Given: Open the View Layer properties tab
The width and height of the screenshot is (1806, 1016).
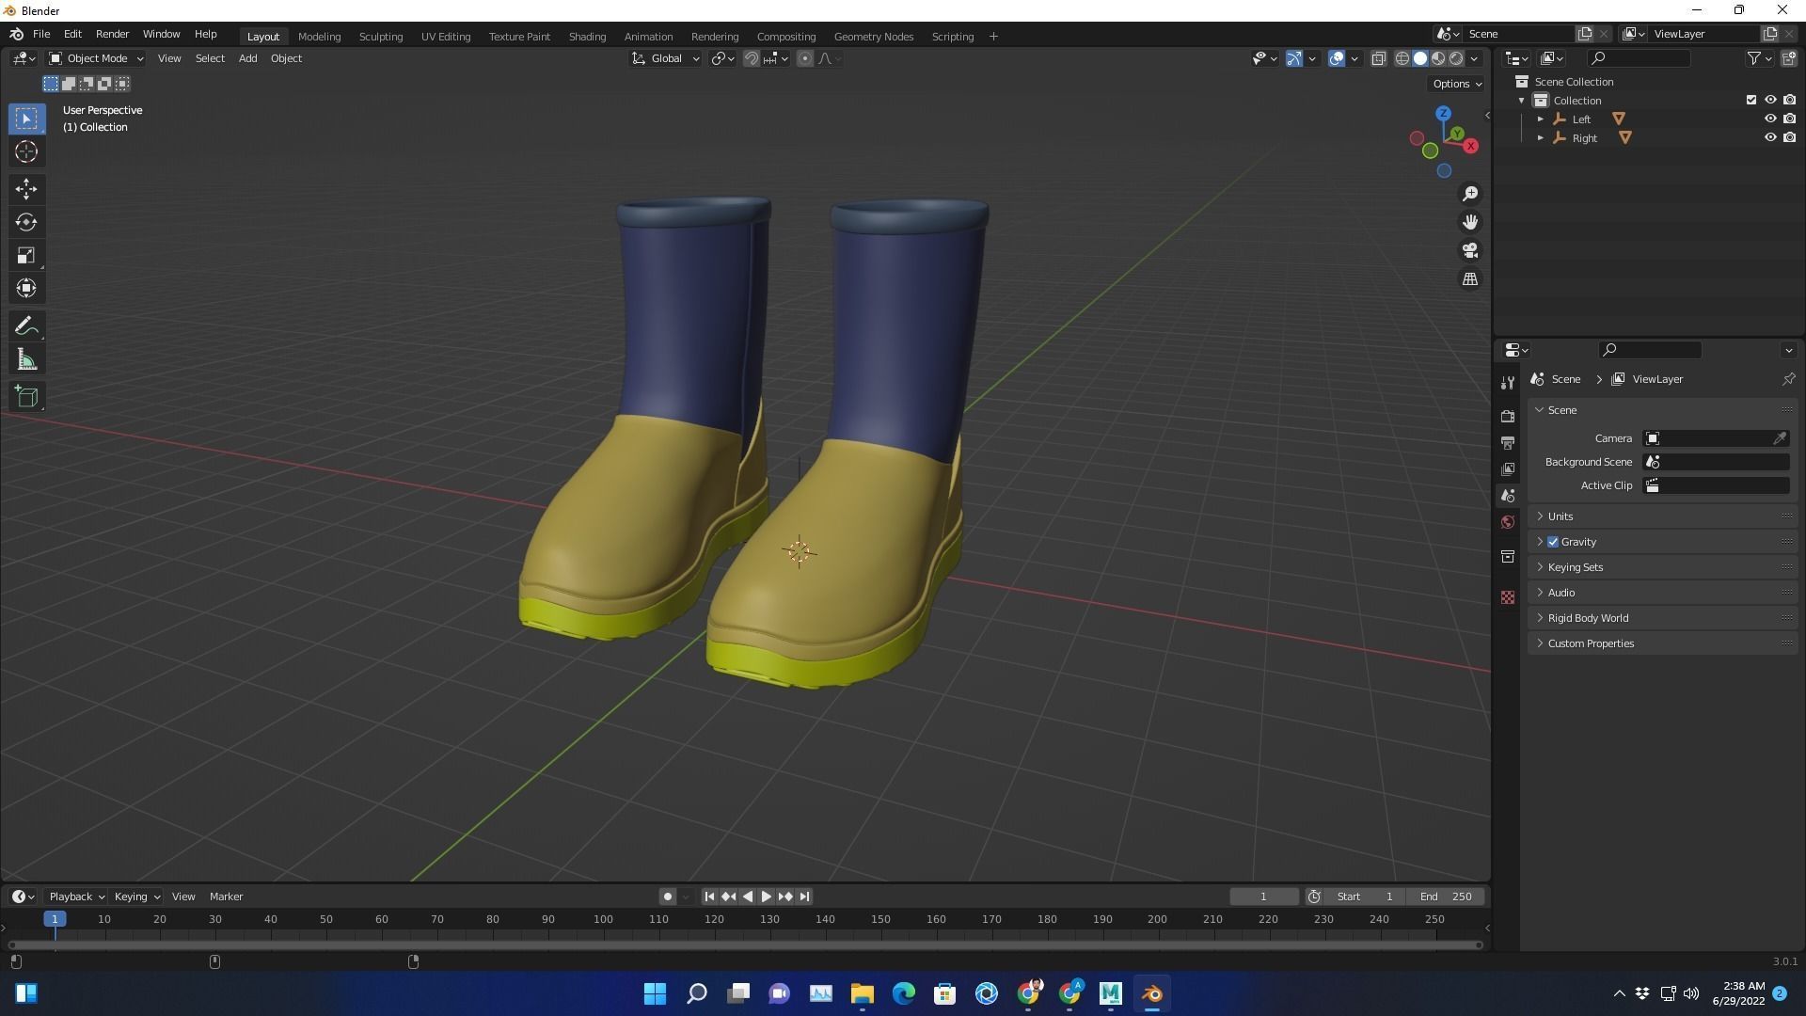Looking at the screenshot, I should 1508,468.
